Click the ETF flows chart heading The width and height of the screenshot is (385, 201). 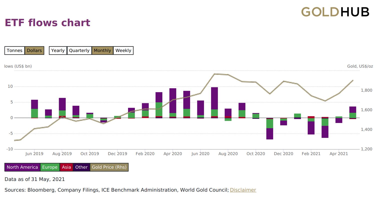click(48, 23)
